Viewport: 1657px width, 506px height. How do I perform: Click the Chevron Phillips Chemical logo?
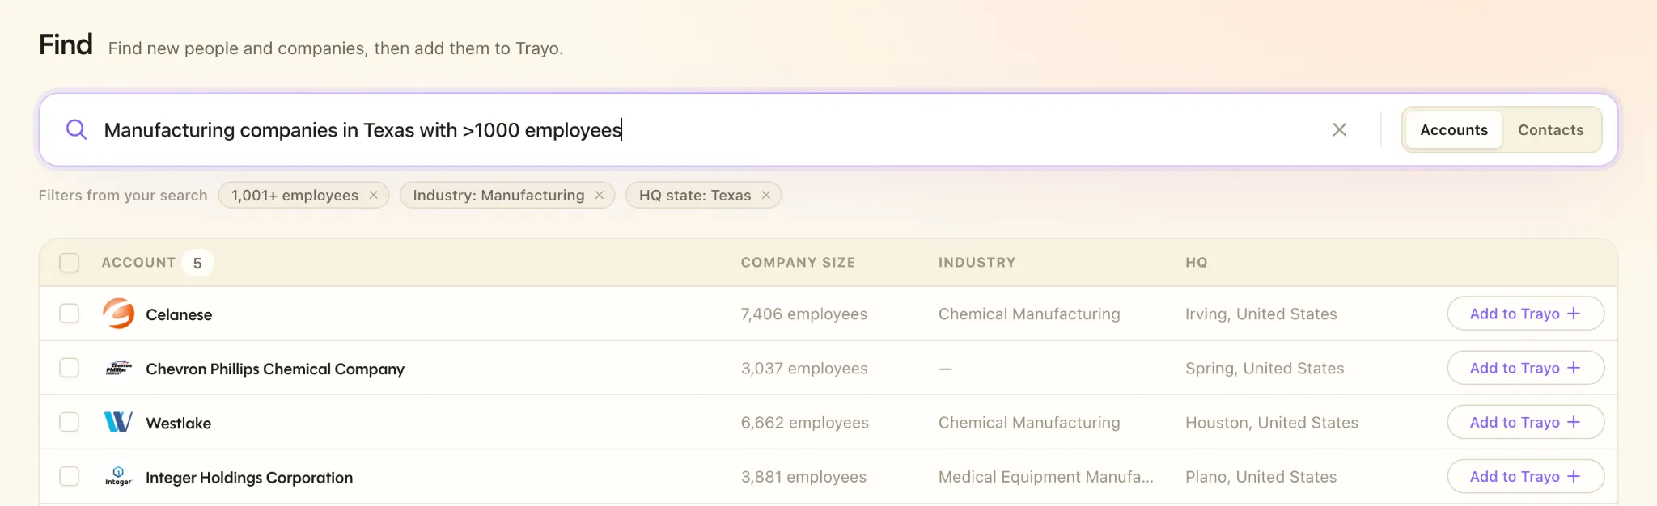(118, 368)
